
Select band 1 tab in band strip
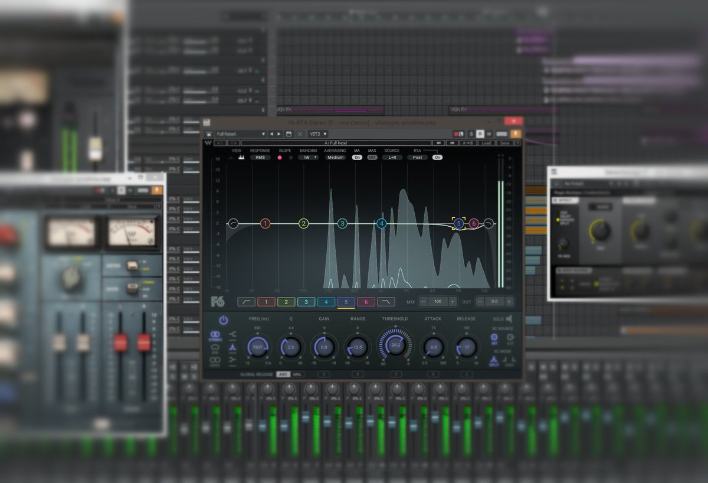click(266, 302)
